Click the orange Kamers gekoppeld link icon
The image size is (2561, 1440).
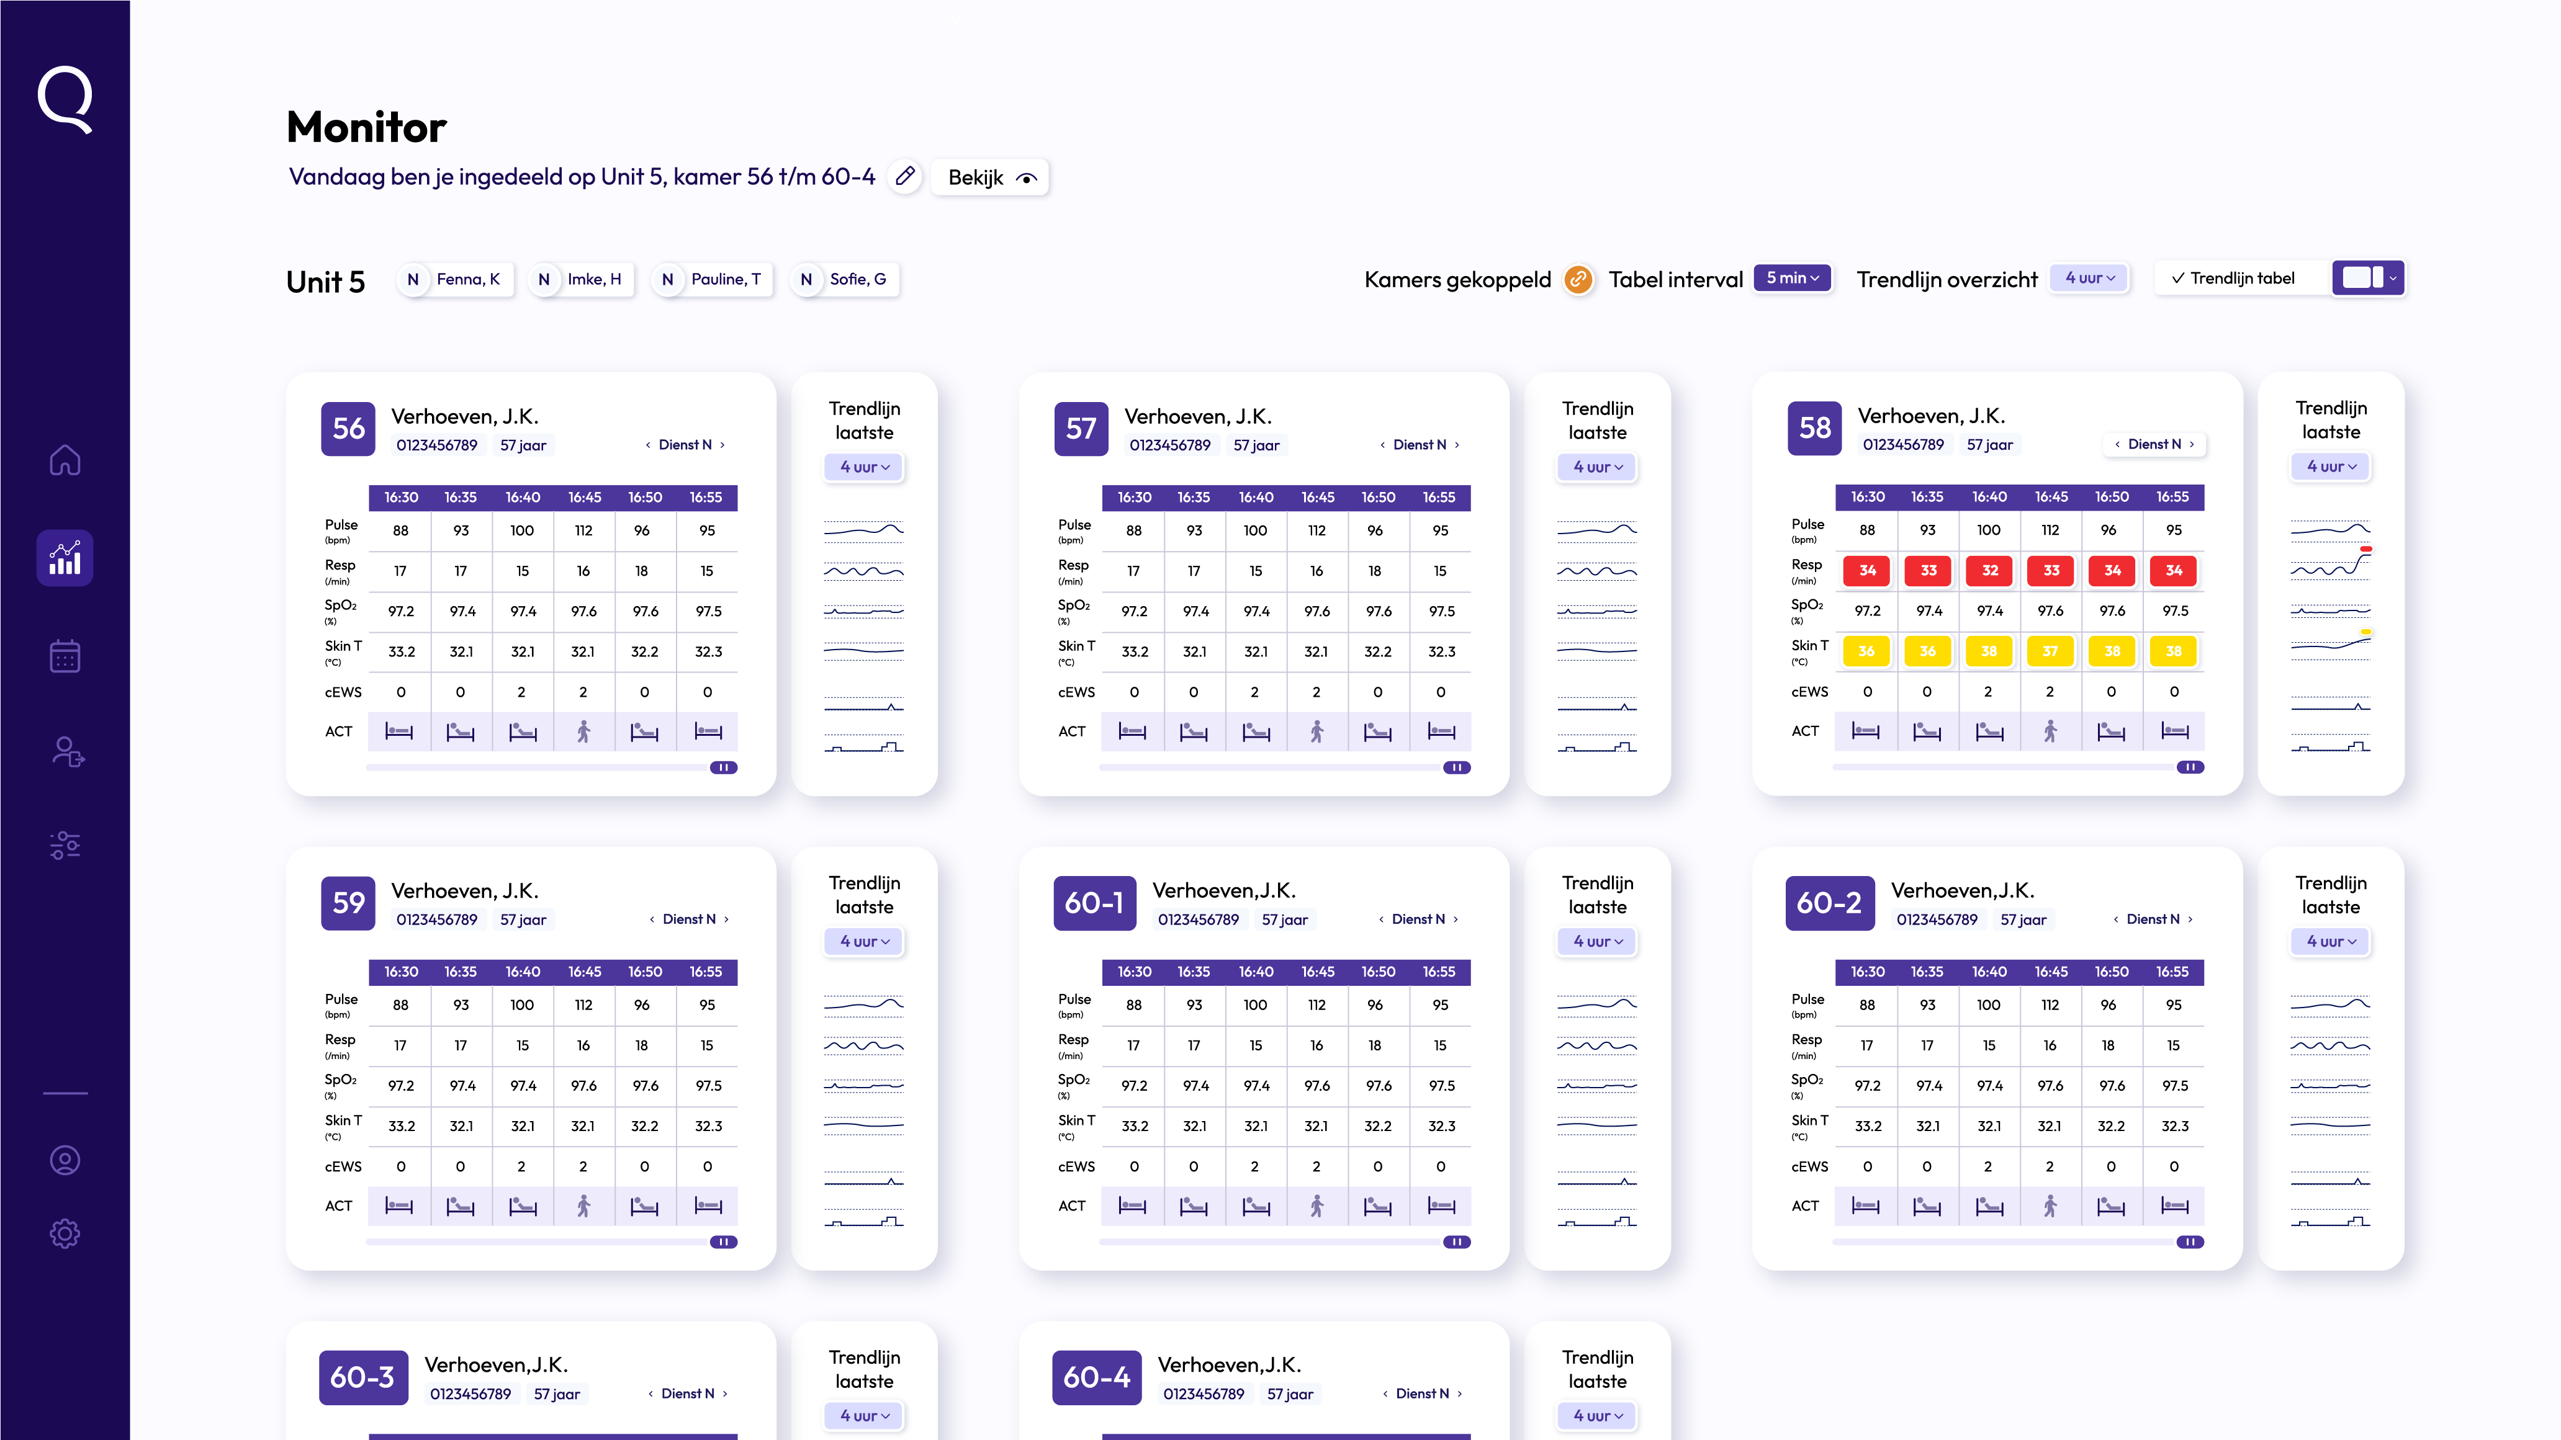point(1578,279)
